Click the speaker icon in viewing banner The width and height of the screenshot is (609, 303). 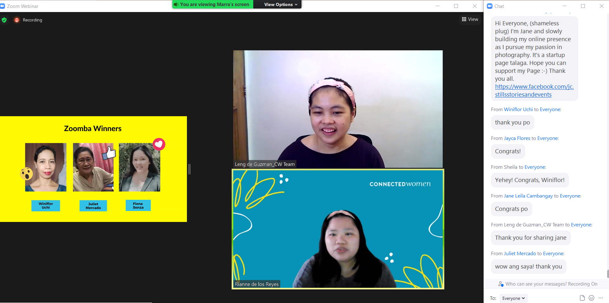[176, 4]
